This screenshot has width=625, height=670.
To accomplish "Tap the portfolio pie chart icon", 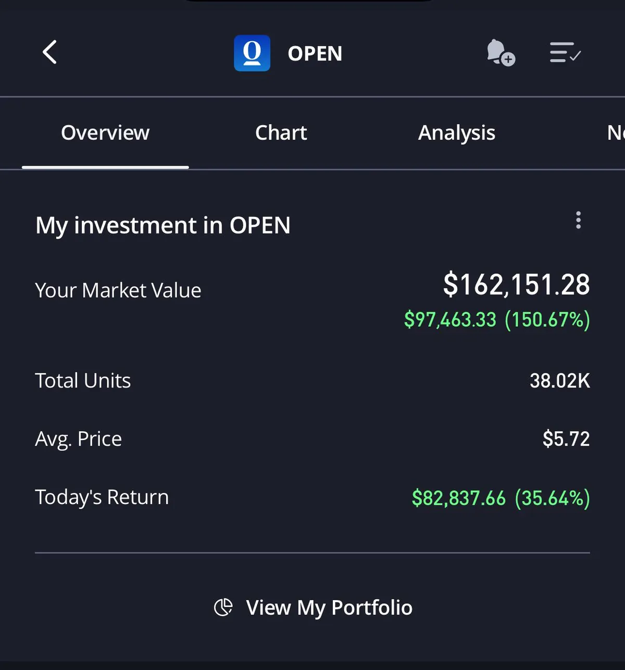I will click(x=223, y=607).
